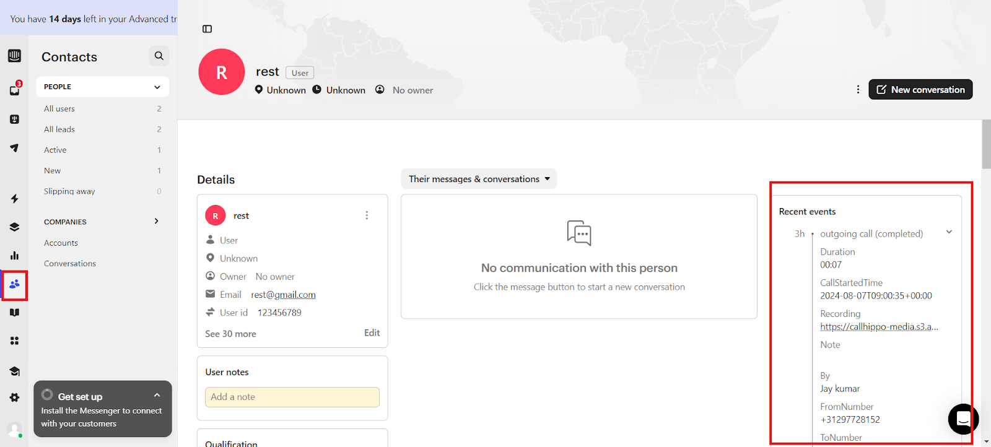Open the graduation cap academy icon

(14, 371)
